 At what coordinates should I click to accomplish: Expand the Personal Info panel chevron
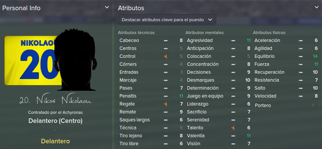[x=107, y=7]
